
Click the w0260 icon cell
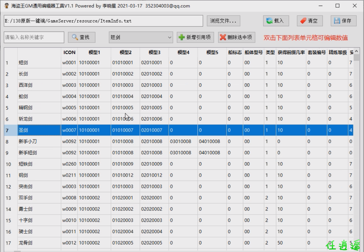click(69, 164)
